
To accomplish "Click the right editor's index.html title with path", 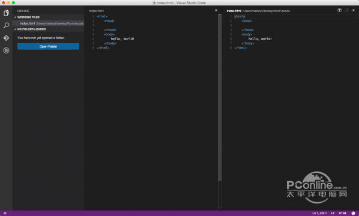I will click(x=258, y=11).
